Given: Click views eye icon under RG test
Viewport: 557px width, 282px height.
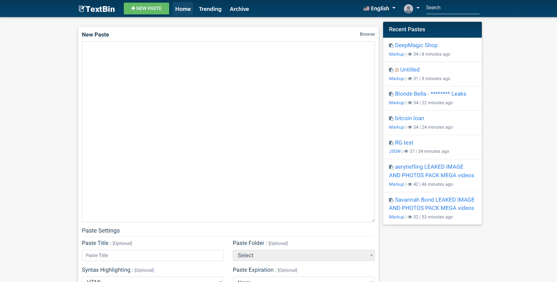Looking at the screenshot, I should point(406,151).
